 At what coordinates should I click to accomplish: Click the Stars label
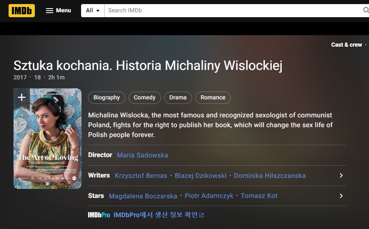coord(96,195)
